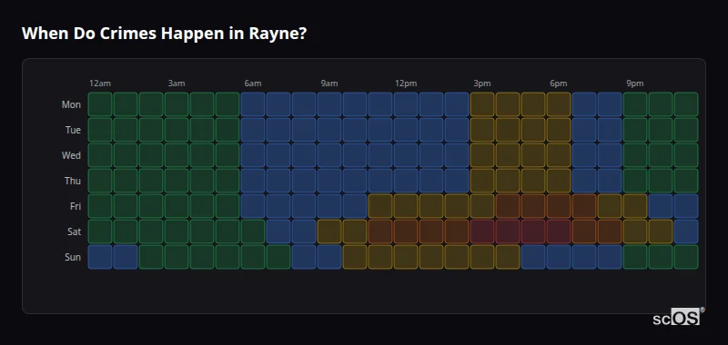This screenshot has width=728, height=345.
Task: Click the Tuesday 3am heatmap cell
Action: tap(177, 130)
